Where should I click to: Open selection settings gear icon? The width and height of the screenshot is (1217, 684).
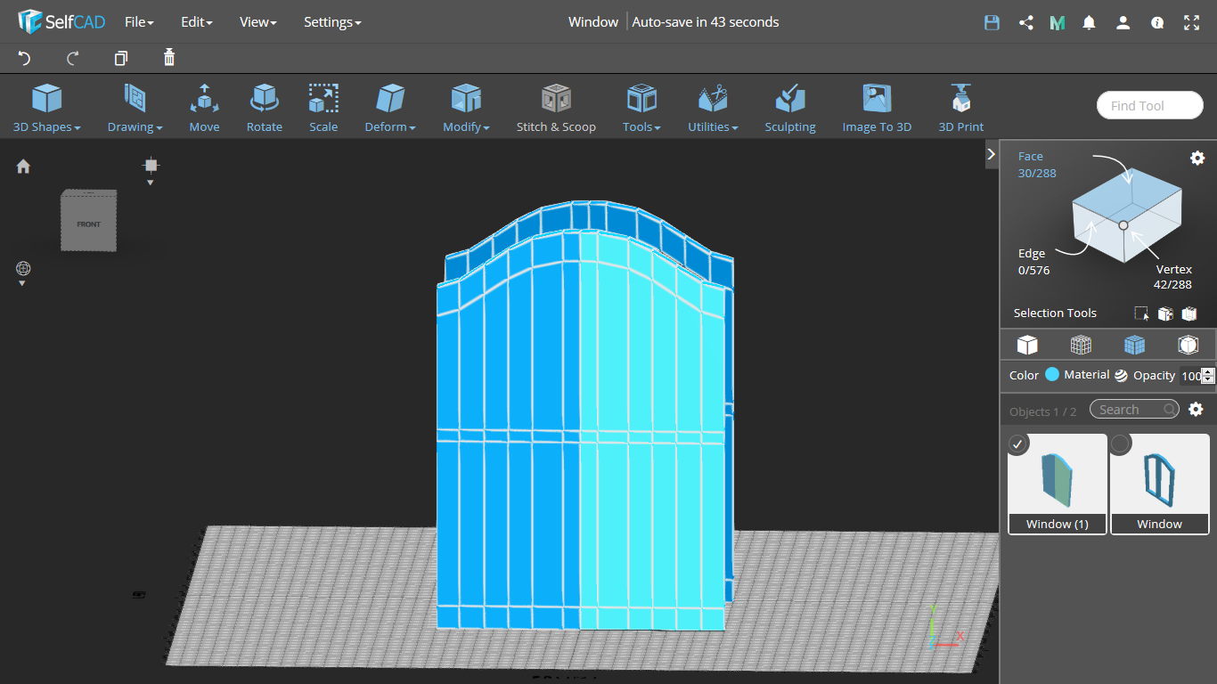[x=1197, y=158]
